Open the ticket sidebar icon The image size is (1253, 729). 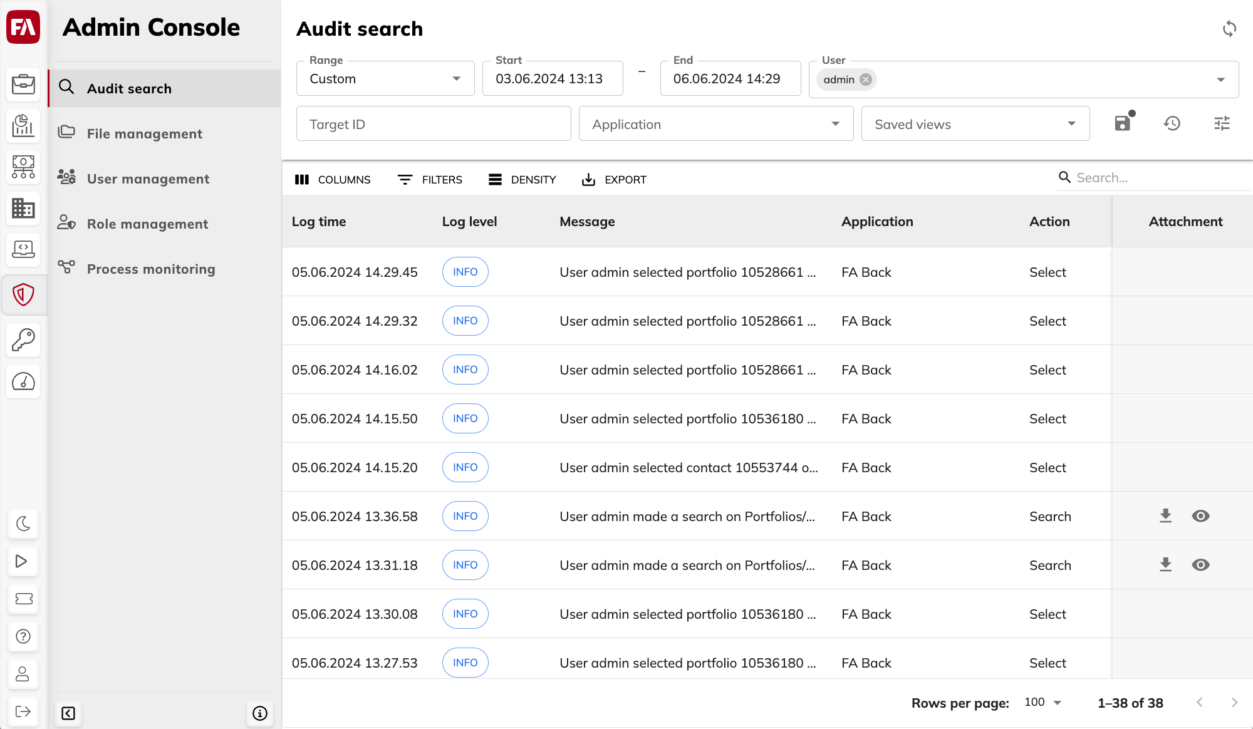(x=23, y=599)
